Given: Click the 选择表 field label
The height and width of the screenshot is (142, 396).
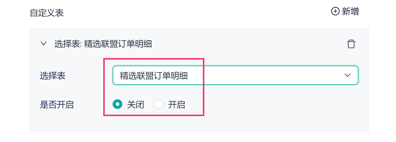Looking at the screenshot, I should (53, 76).
